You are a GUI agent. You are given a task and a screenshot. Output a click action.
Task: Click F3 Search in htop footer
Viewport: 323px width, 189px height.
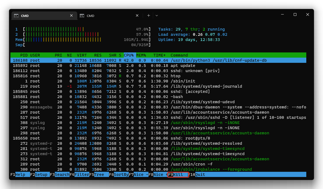pos(59,175)
